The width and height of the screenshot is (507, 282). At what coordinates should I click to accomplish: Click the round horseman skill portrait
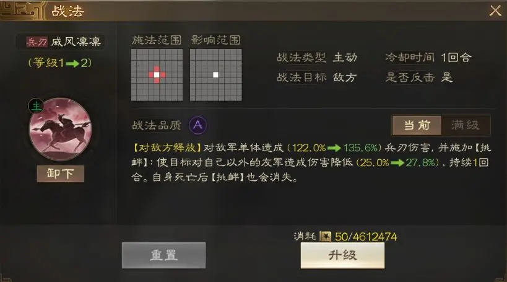(61, 129)
